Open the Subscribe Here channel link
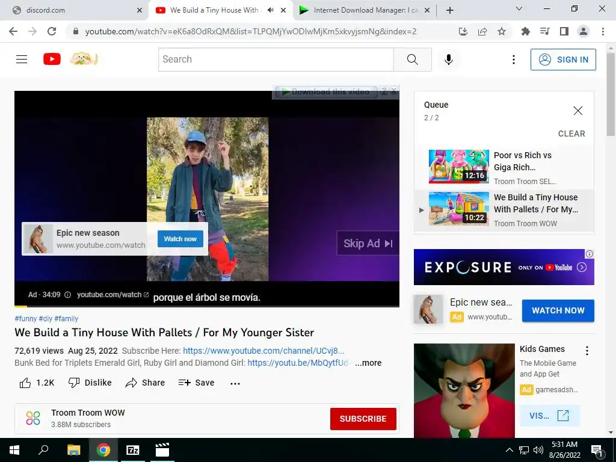 click(263, 351)
